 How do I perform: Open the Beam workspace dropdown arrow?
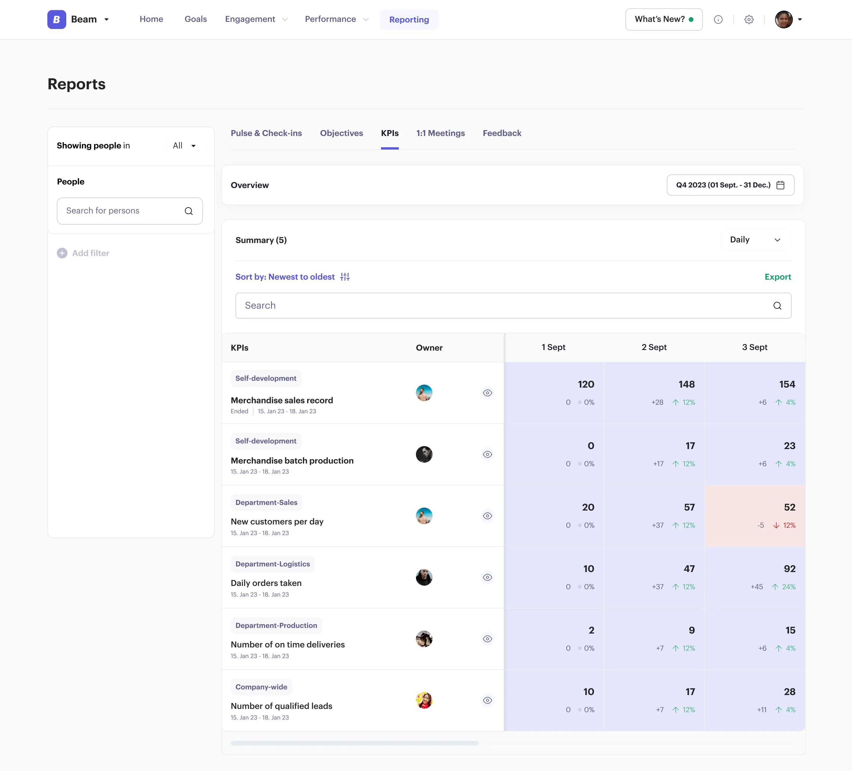pyautogui.click(x=106, y=20)
